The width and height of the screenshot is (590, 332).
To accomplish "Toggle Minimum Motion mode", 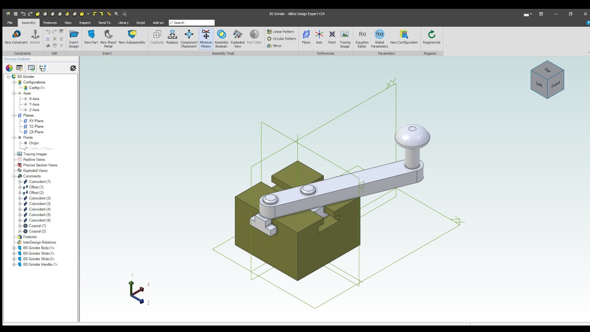I will pyautogui.click(x=206, y=39).
